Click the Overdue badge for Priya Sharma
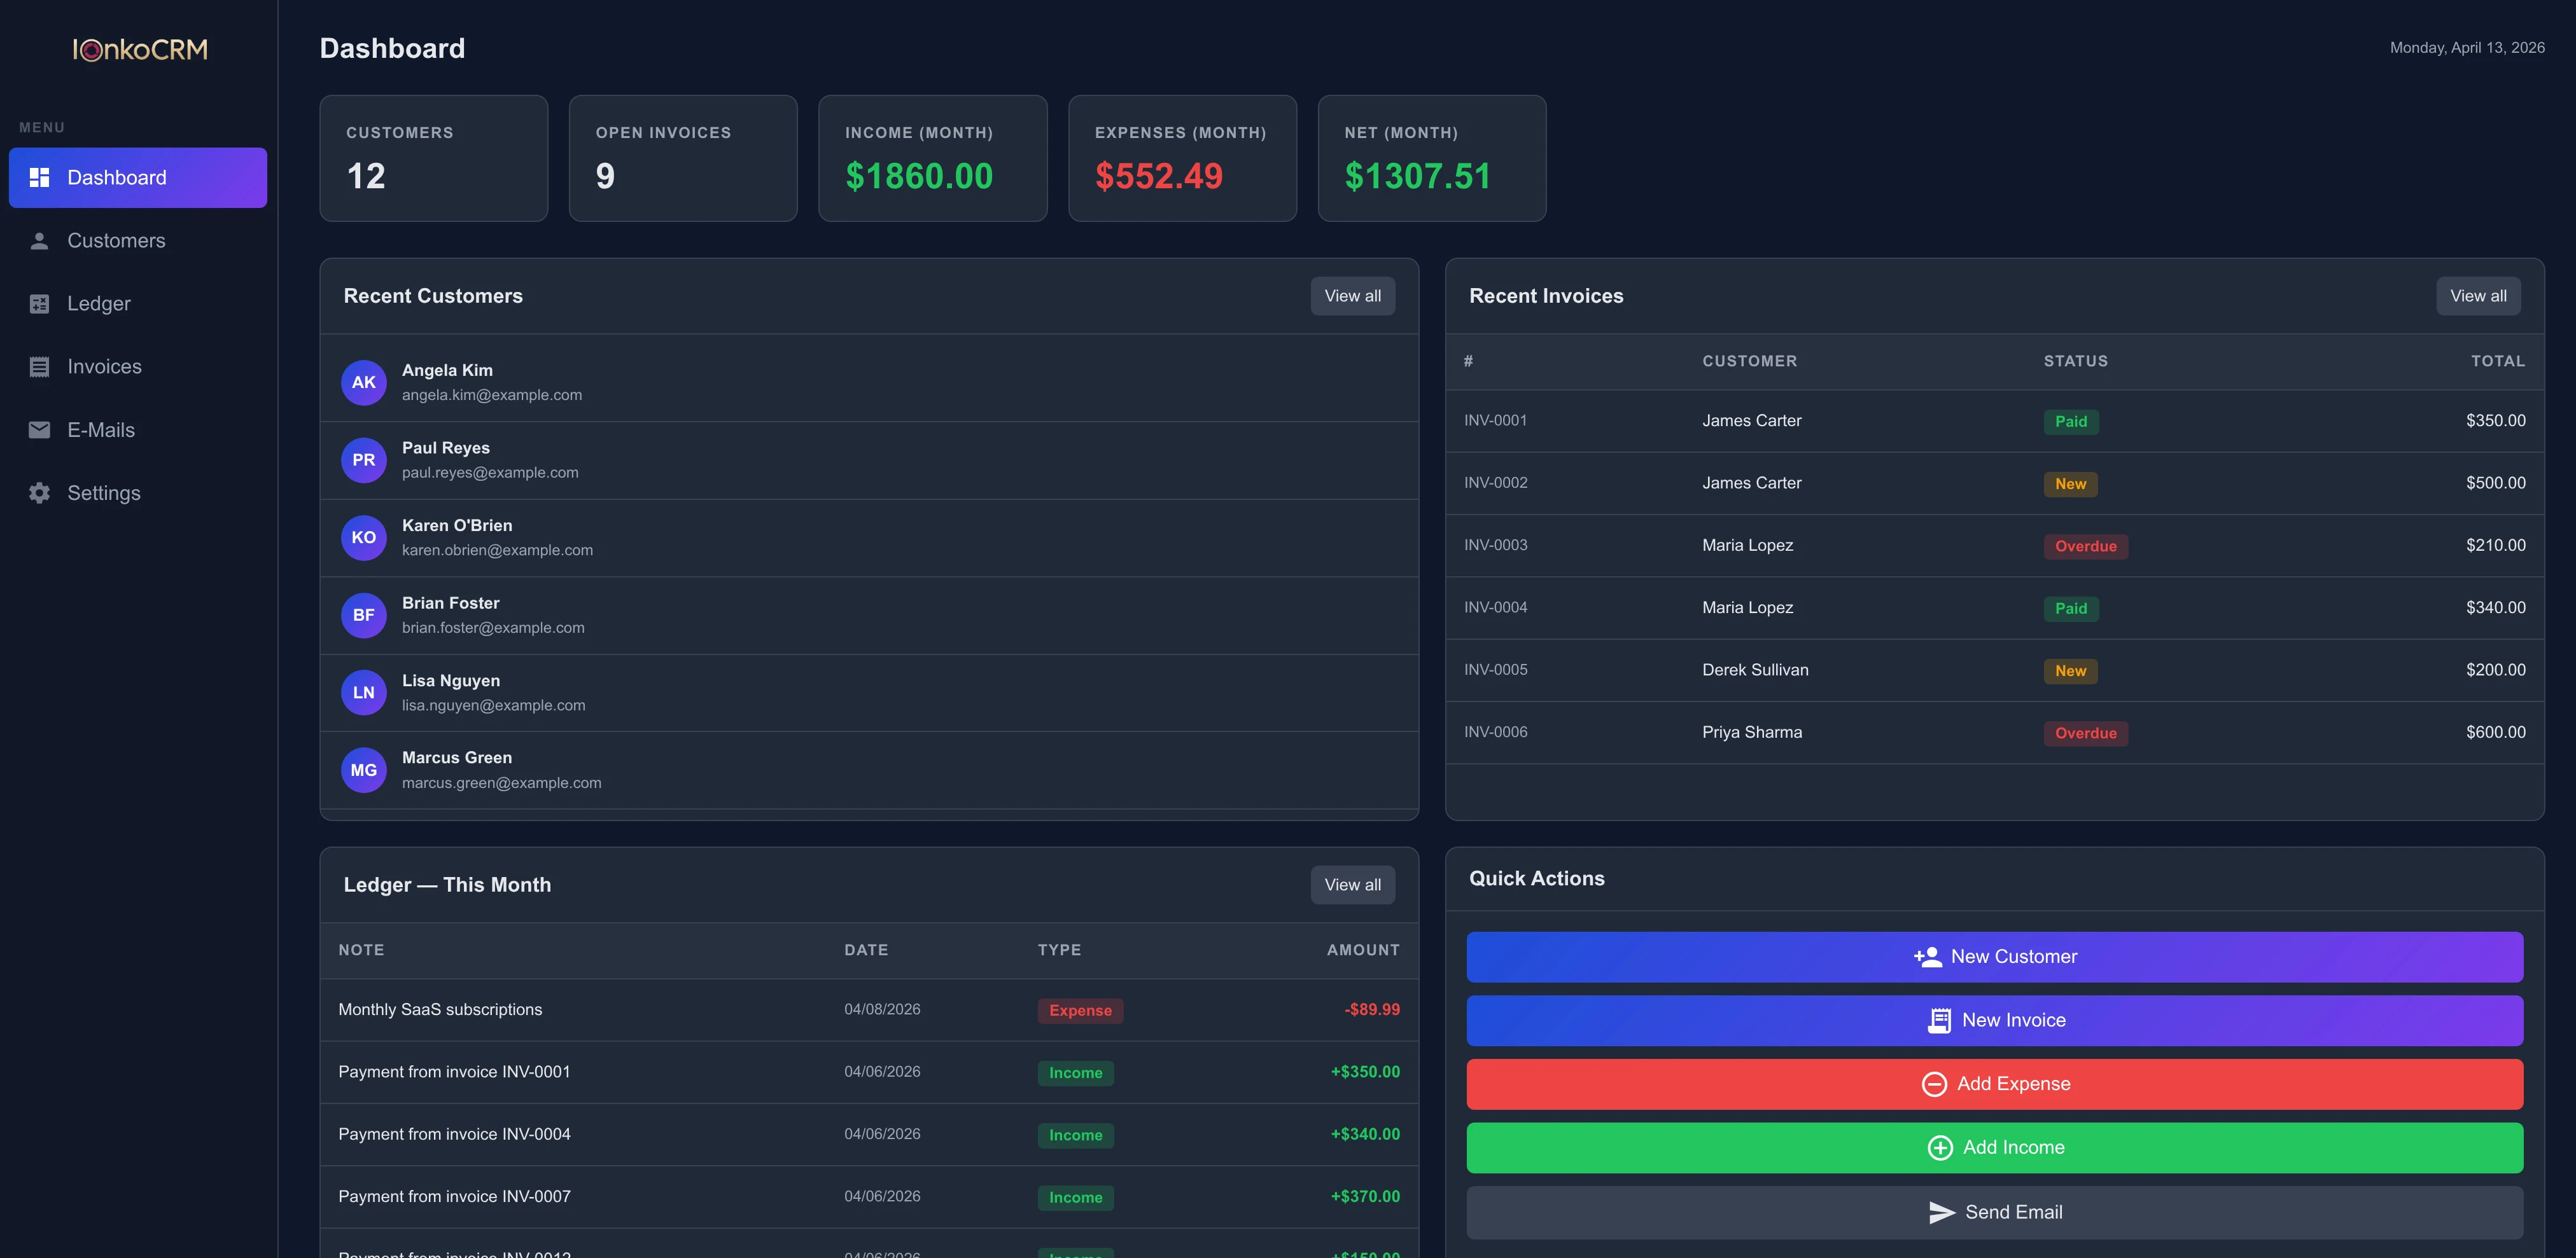The width and height of the screenshot is (2576, 1258). coord(2085,733)
